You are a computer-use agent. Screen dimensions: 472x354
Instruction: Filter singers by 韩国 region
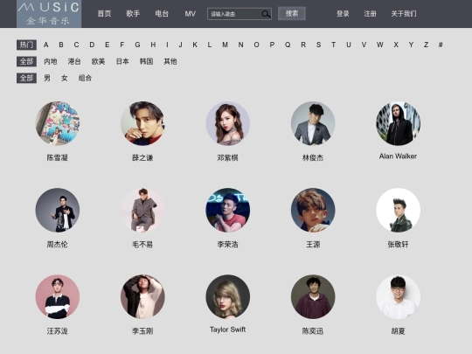coord(146,61)
